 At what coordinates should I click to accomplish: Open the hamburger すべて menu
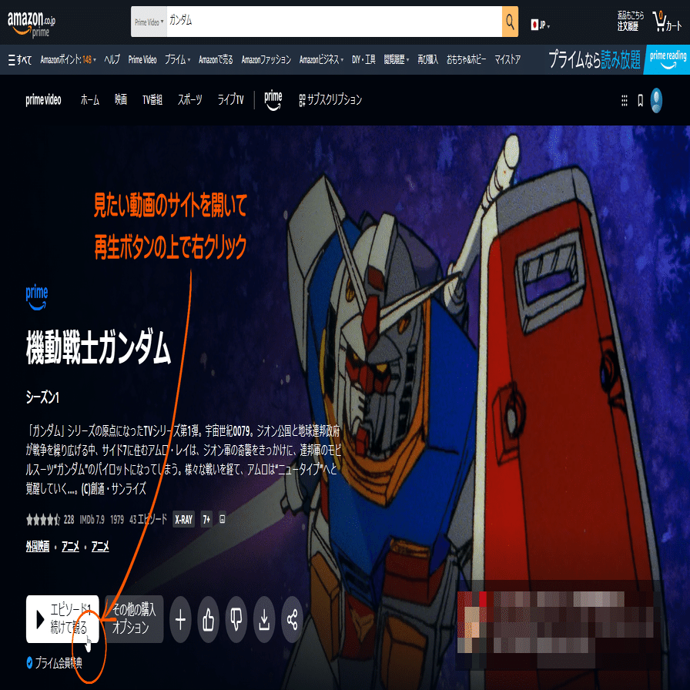click(x=20, y=60)
